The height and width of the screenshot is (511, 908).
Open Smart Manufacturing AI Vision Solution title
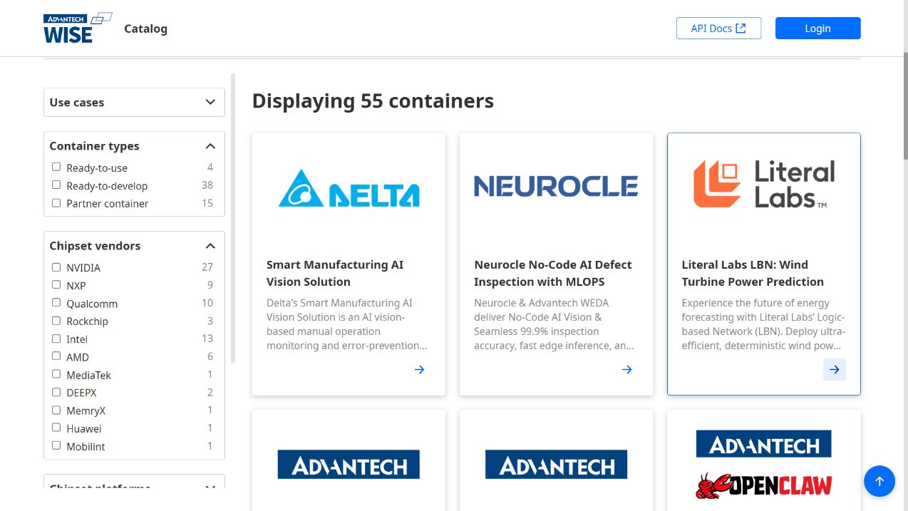335,273
